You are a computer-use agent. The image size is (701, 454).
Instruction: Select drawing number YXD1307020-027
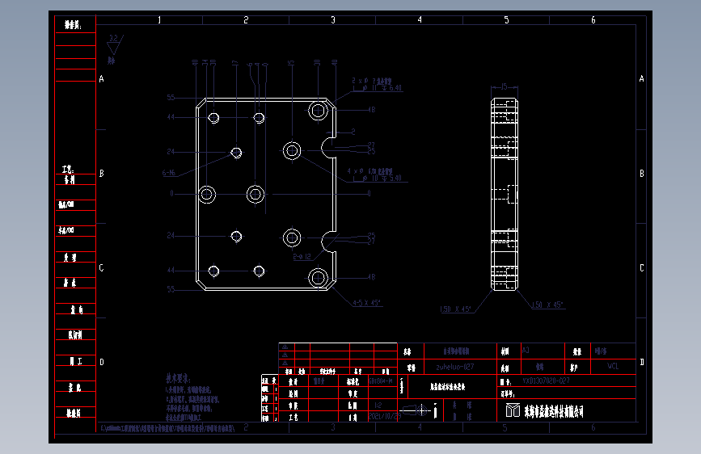(546, 380)
